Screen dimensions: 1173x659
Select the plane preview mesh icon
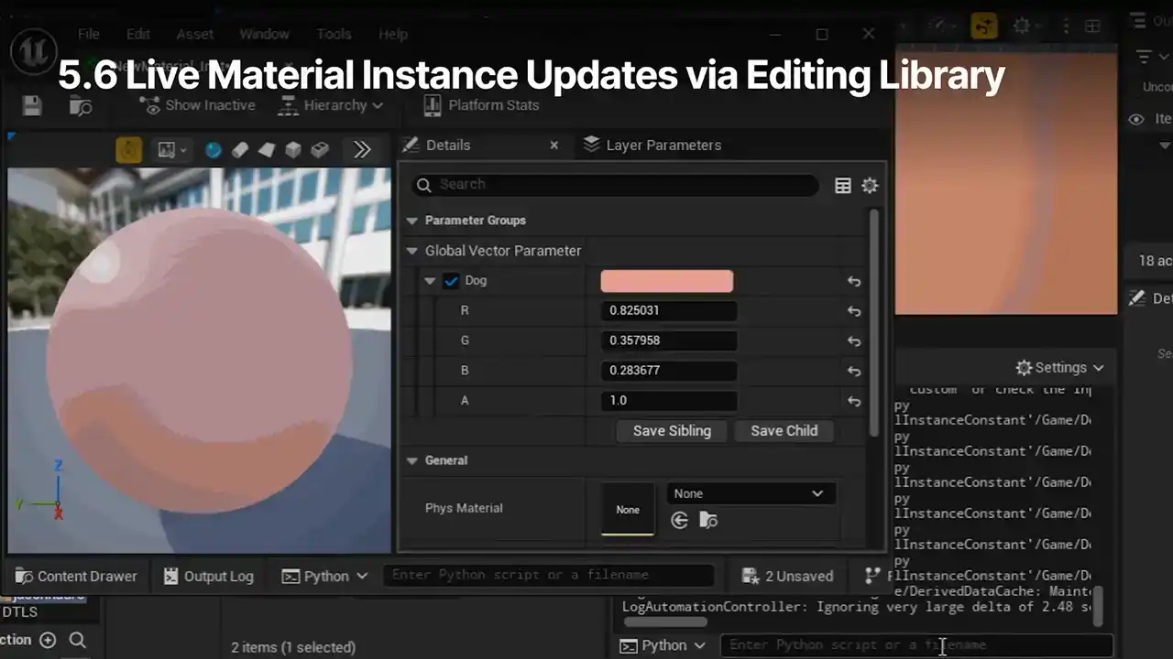coord(267,150)
